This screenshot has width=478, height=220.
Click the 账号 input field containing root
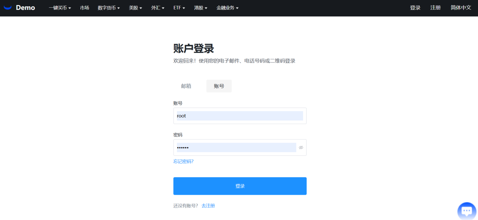[240, 116]
